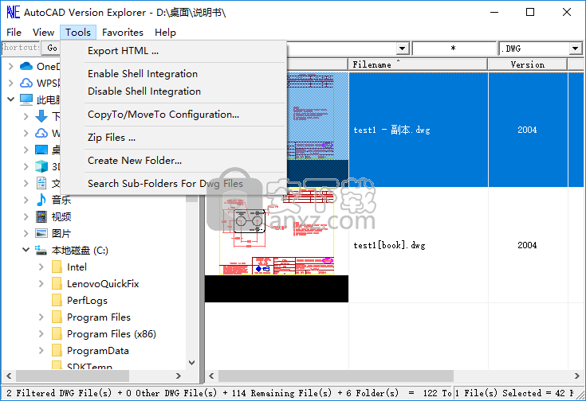Select the 图片 tree item label
The width and height of the screenshot is (586, 401).
pyautogui.click(x=61, y=233)
